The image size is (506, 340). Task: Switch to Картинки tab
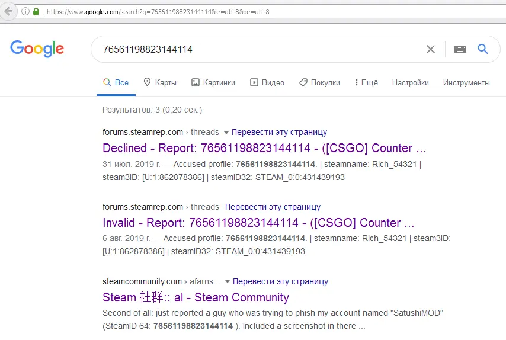click(213, 82)
